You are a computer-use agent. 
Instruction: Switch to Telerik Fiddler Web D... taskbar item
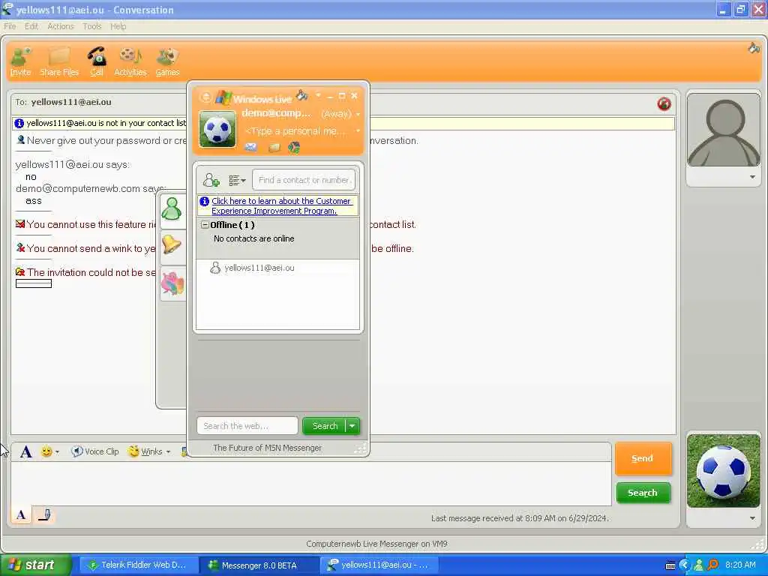138,565
